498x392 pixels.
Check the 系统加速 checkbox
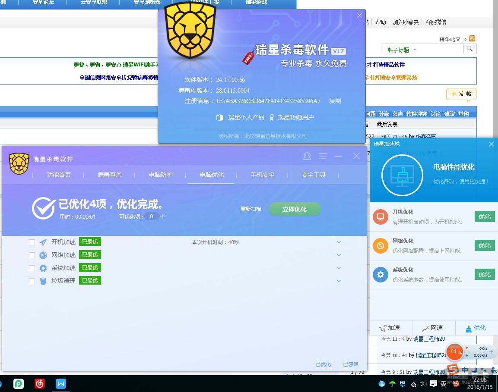click(x=32, y=268)
